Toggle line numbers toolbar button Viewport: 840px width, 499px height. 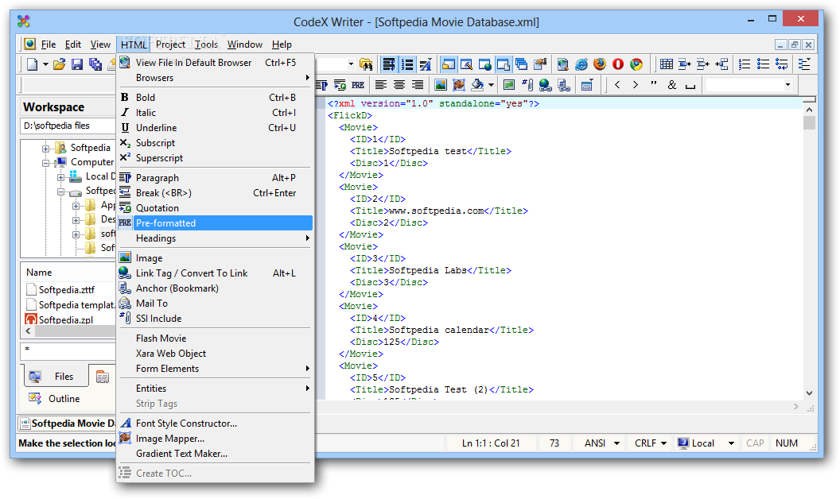tap(408, 65)
